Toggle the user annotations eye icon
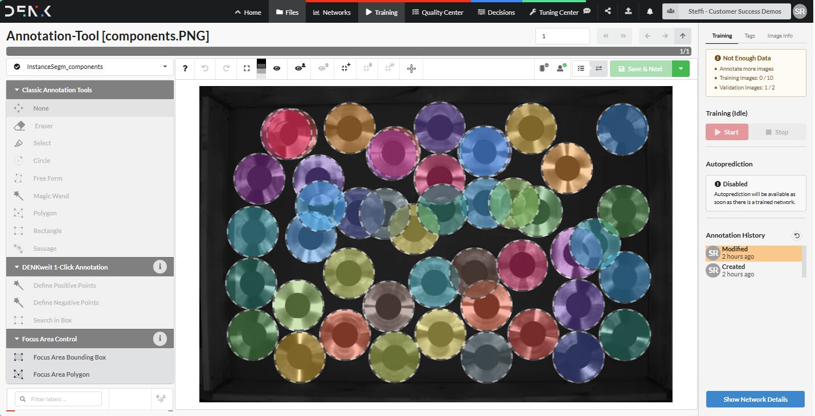 pyautogui.click(x=300, y=68)
